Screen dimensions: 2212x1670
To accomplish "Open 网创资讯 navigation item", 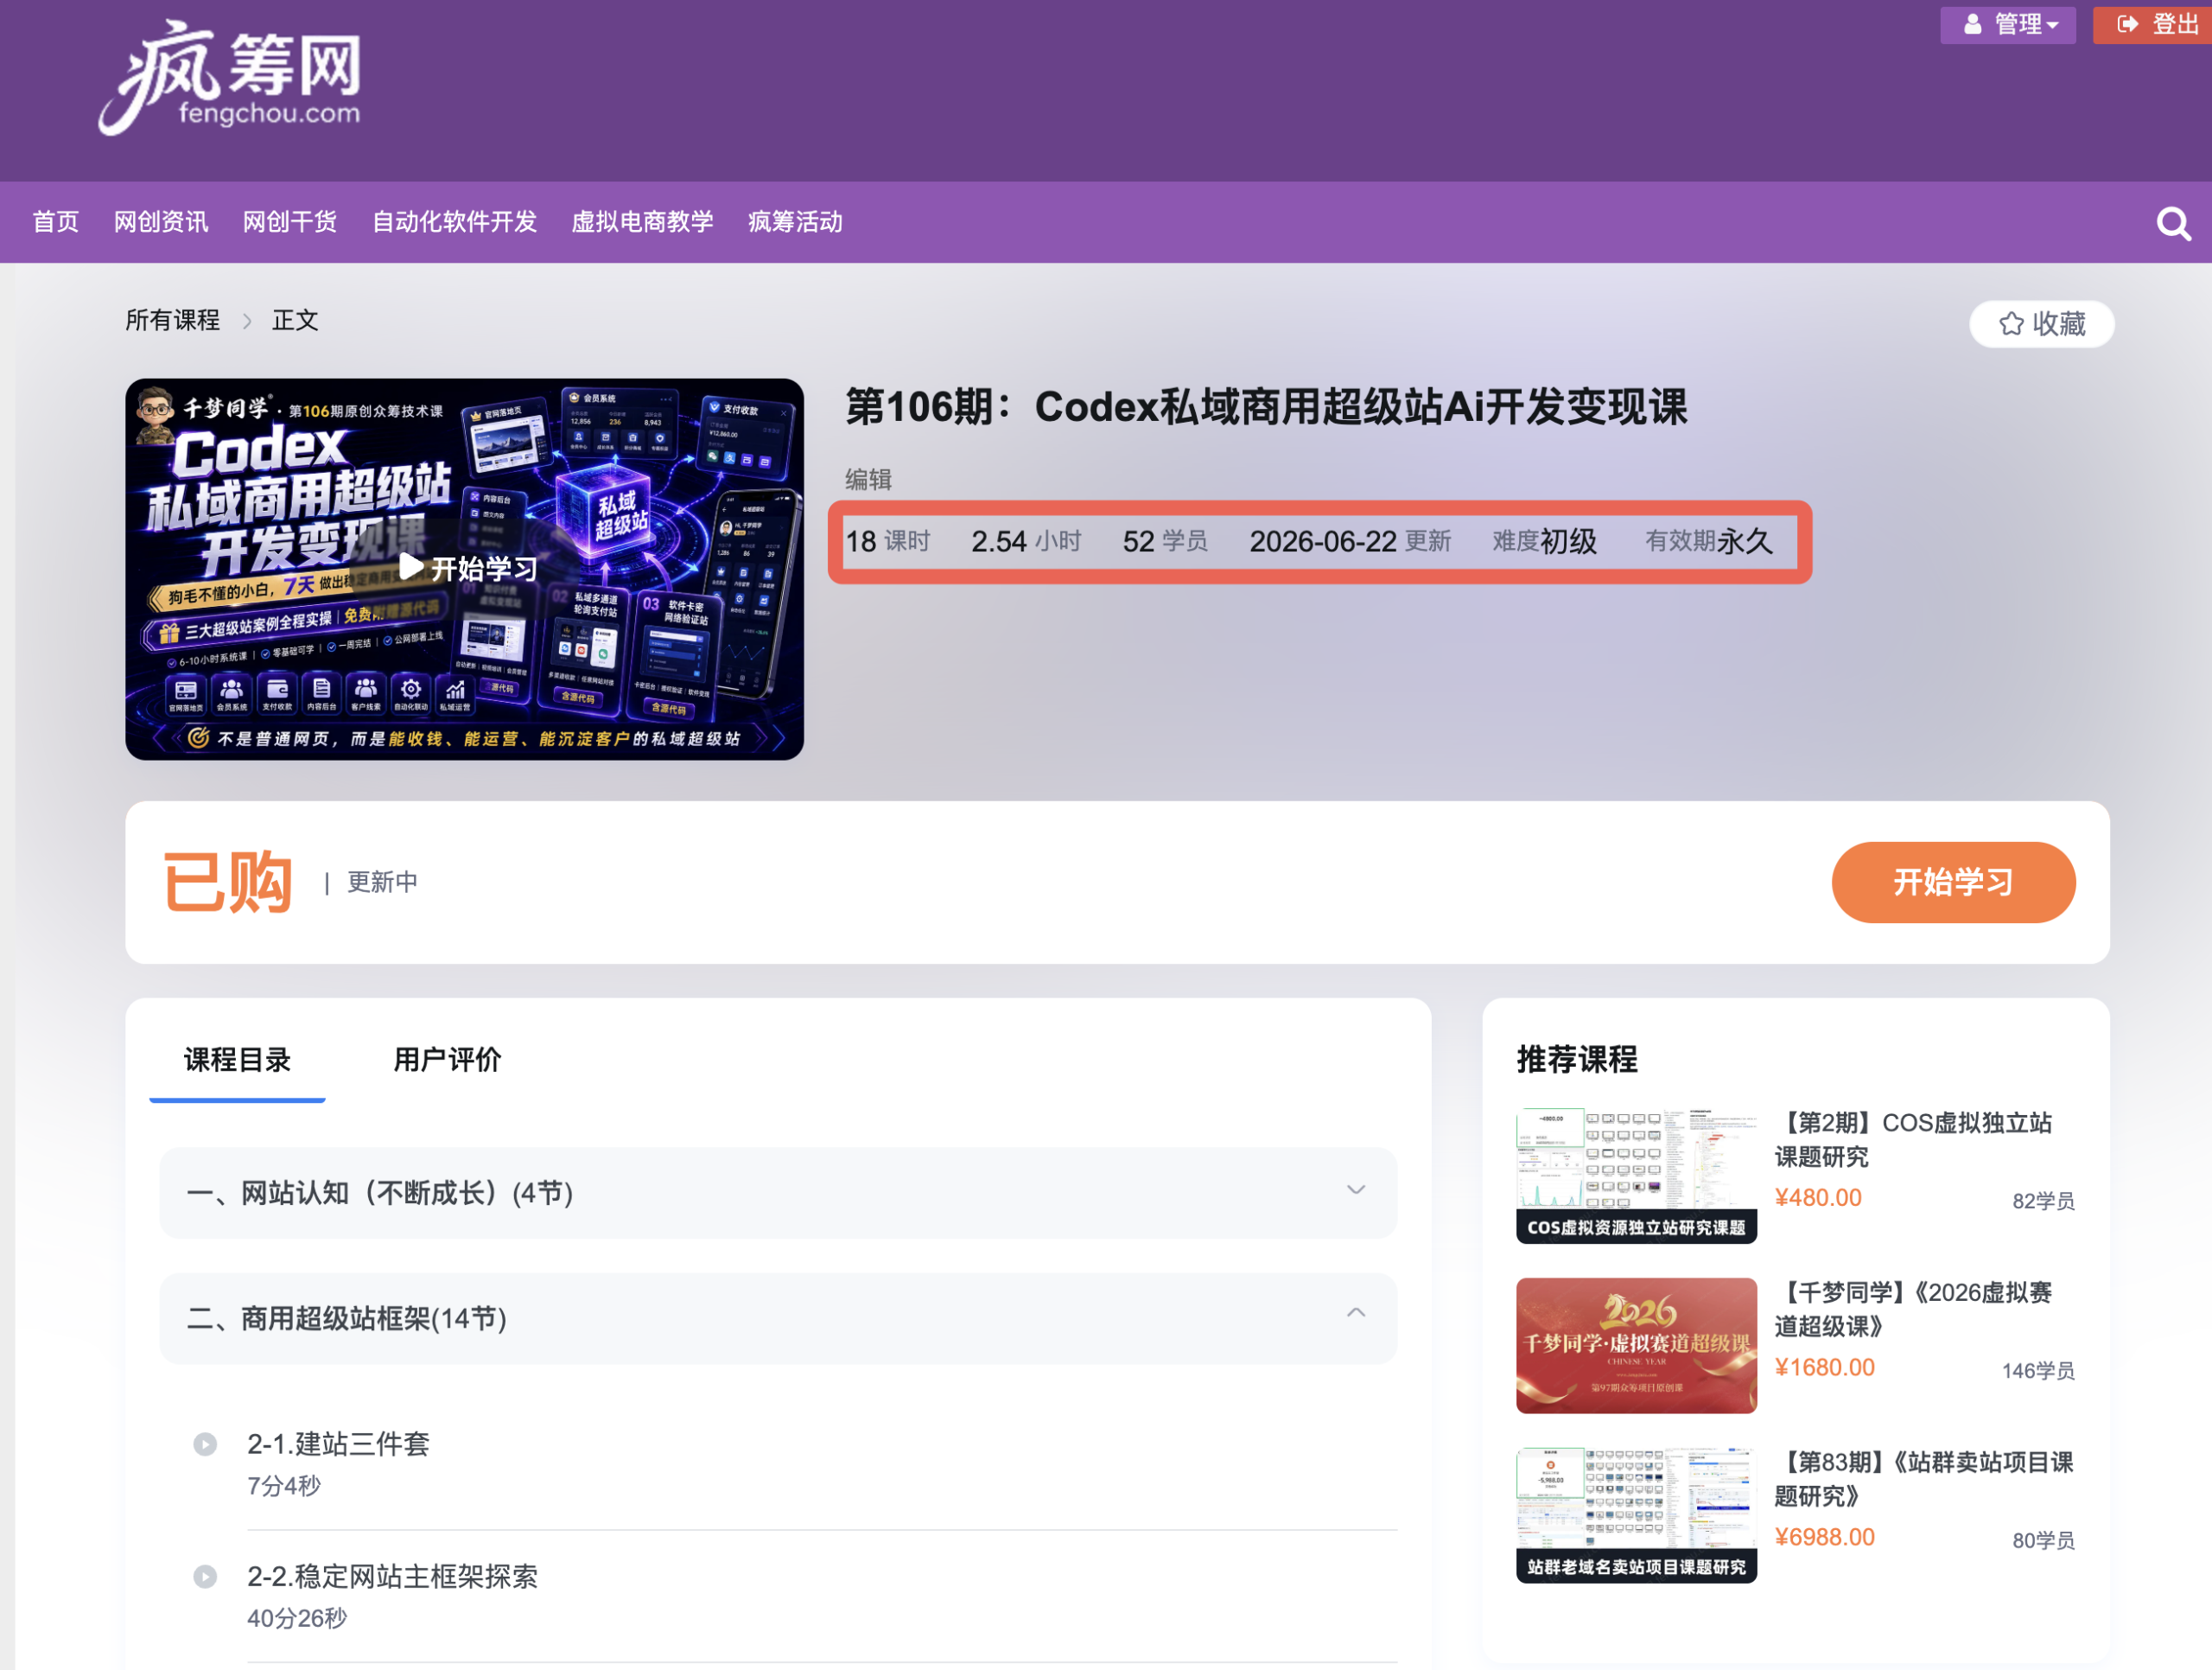I will coord(161,222).
